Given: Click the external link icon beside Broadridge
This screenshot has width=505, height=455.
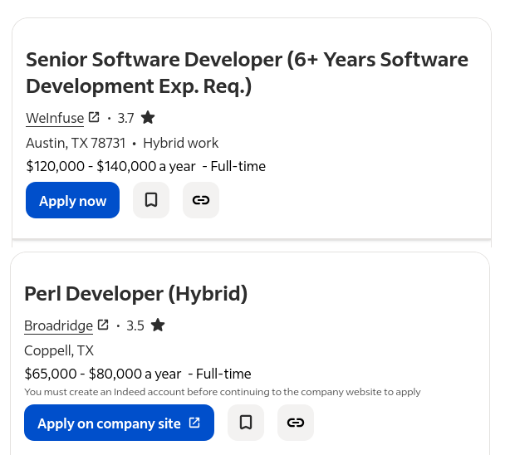Looking at the screenshot, I should [x=103, y=325].
